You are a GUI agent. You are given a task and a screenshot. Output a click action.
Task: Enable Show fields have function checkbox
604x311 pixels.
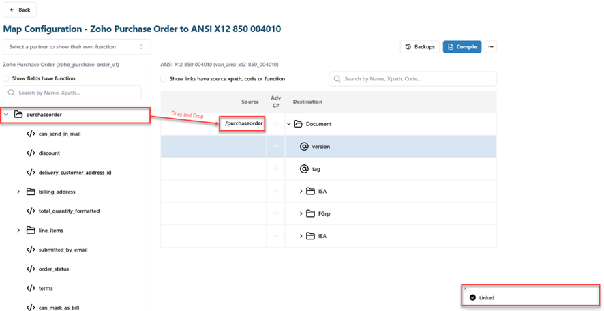click(x=5, y=78)
